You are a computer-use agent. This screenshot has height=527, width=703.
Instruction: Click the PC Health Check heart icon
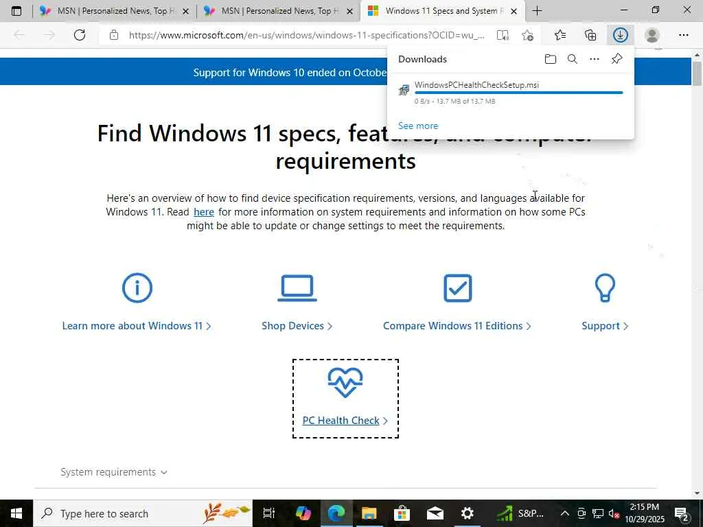(x=345, y=382)
